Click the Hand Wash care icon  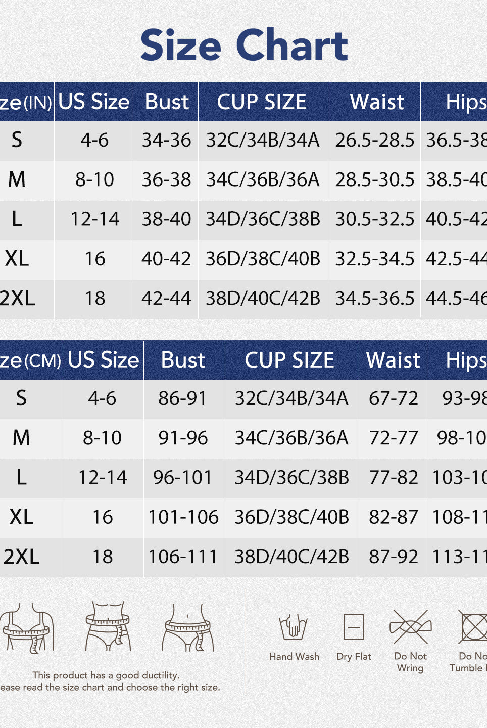[x=294, y=627]
